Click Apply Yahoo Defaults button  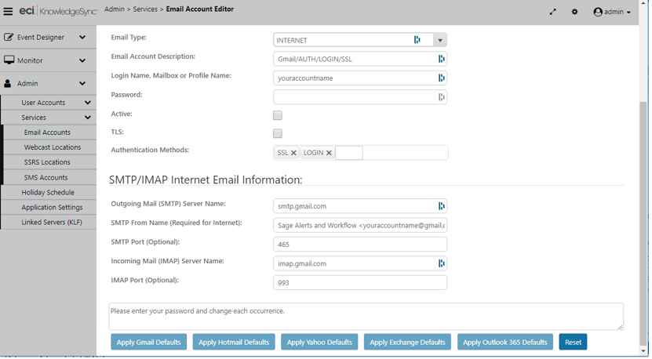319,343
